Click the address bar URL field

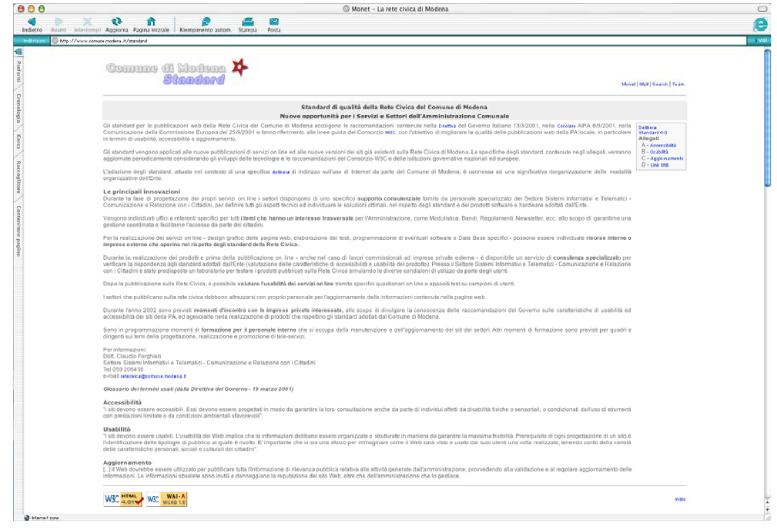pyautogui.click(x=396, y=41)
